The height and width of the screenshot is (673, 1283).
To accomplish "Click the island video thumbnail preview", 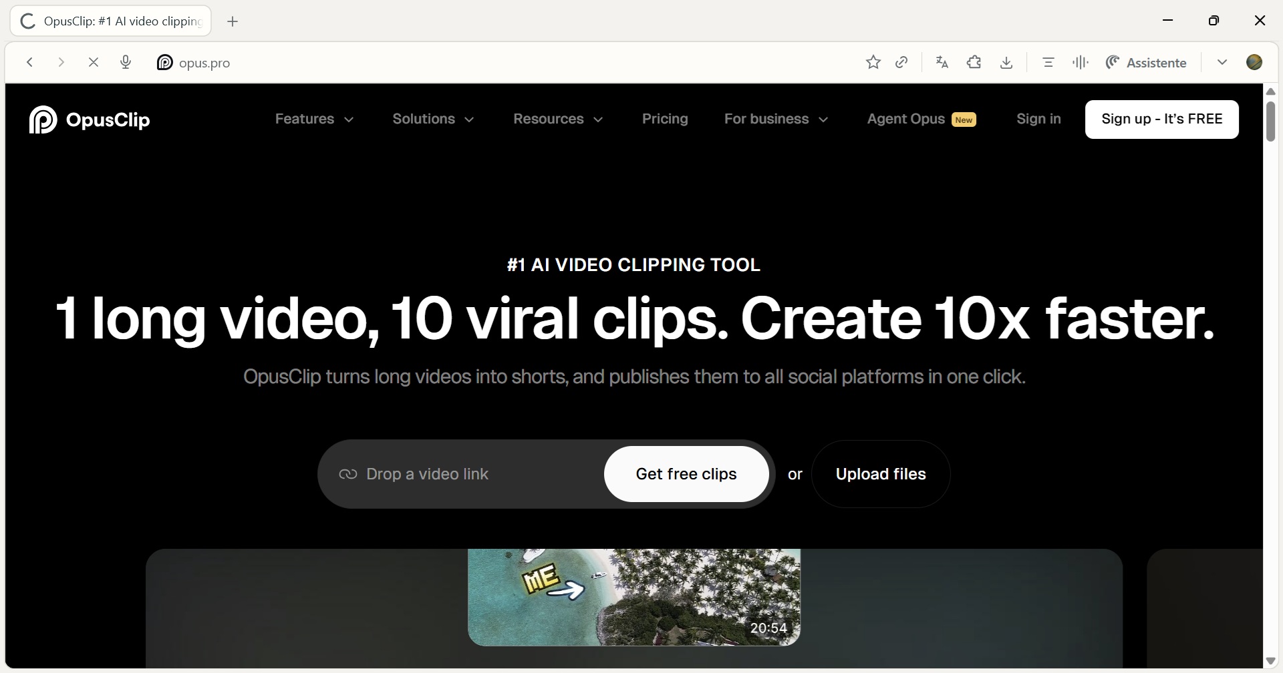I will [633, 597].
